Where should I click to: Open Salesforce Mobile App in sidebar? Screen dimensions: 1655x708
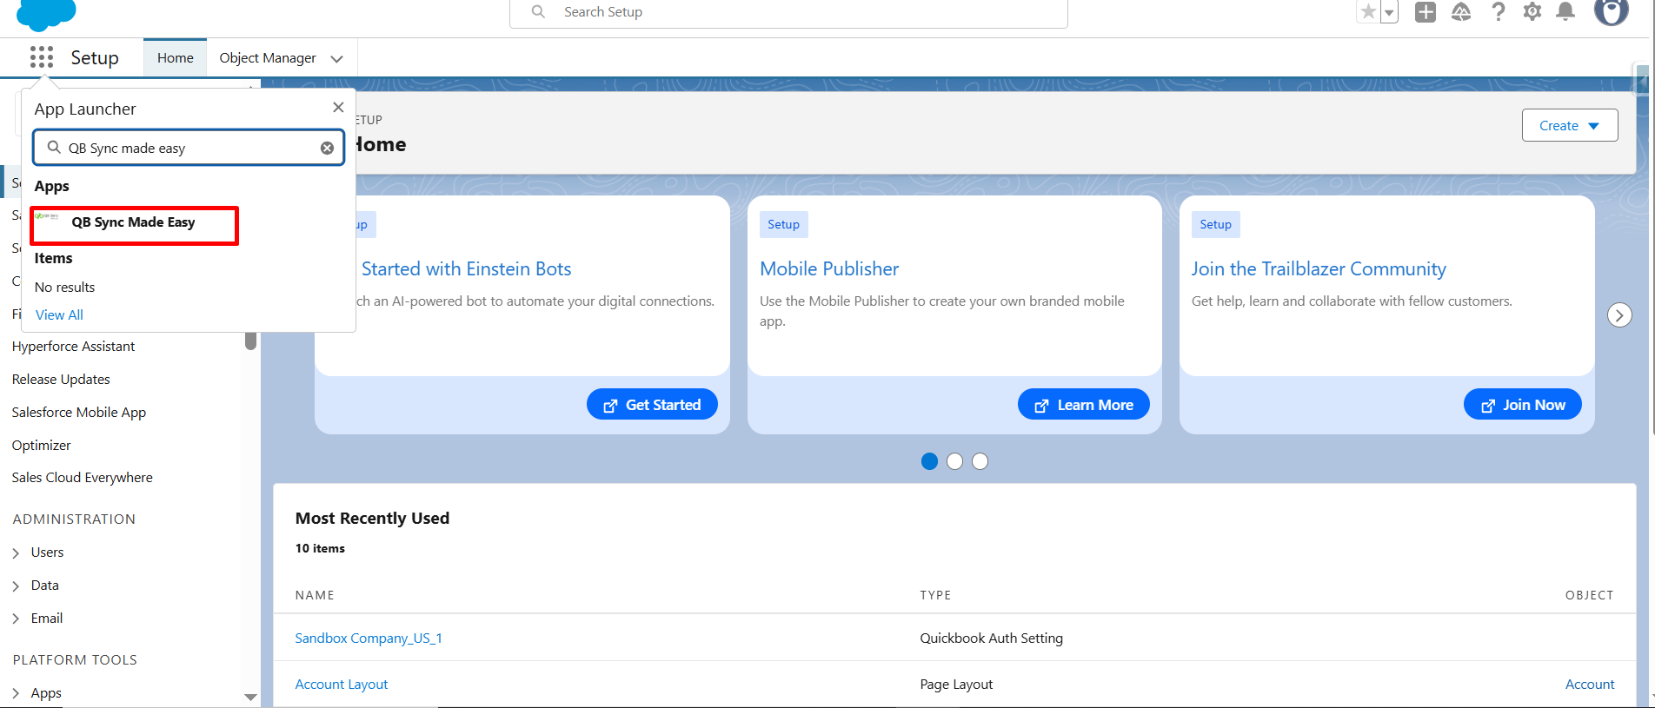coord(79,412)
